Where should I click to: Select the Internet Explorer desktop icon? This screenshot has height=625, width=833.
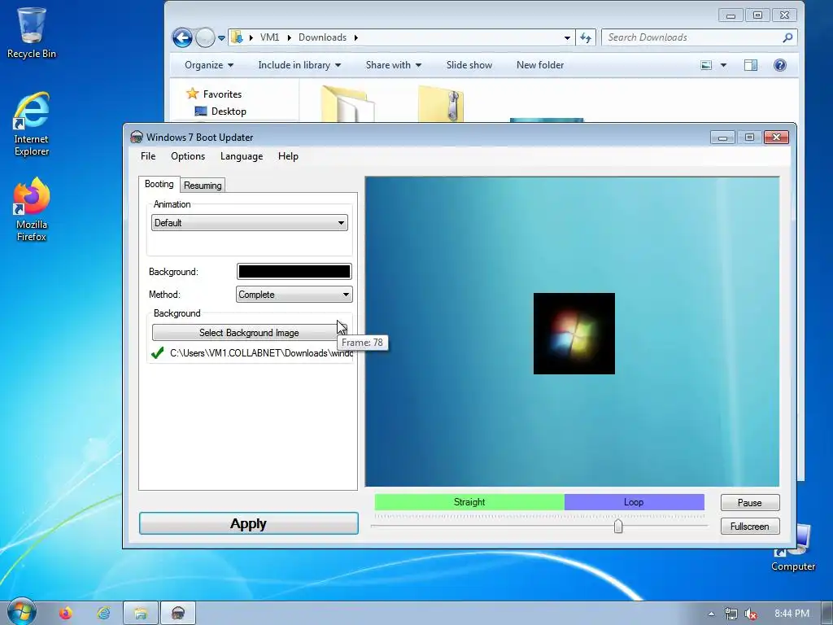pos(32,125)
